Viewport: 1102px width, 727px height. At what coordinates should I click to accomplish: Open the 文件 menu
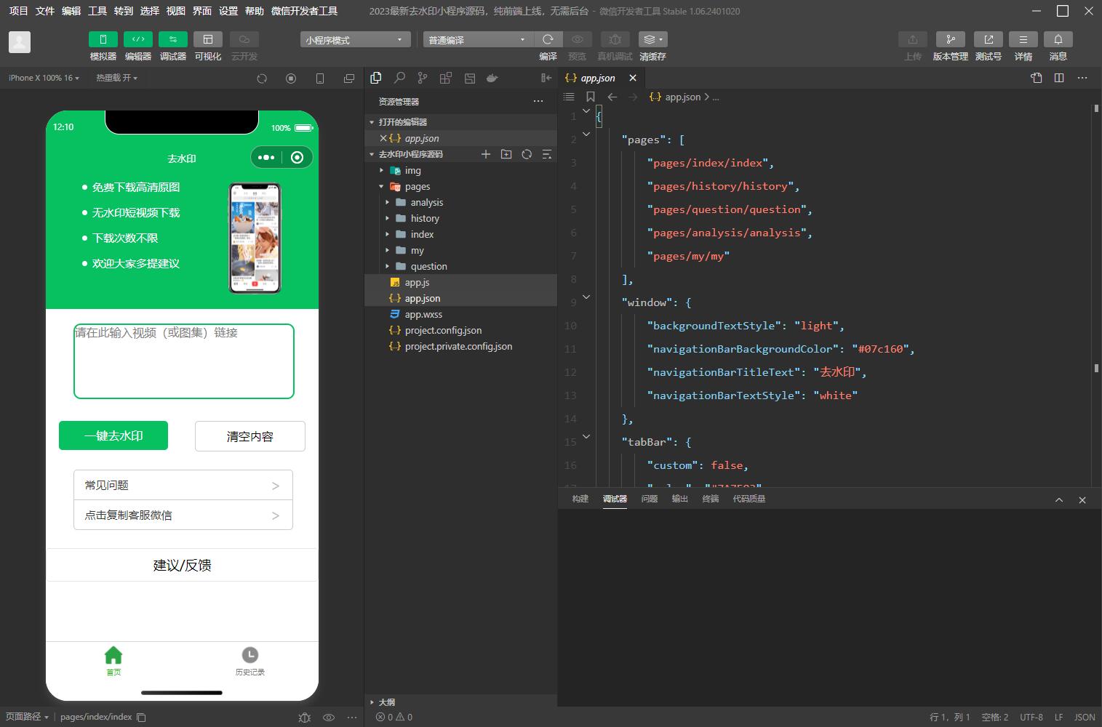[x=45, y=11]
